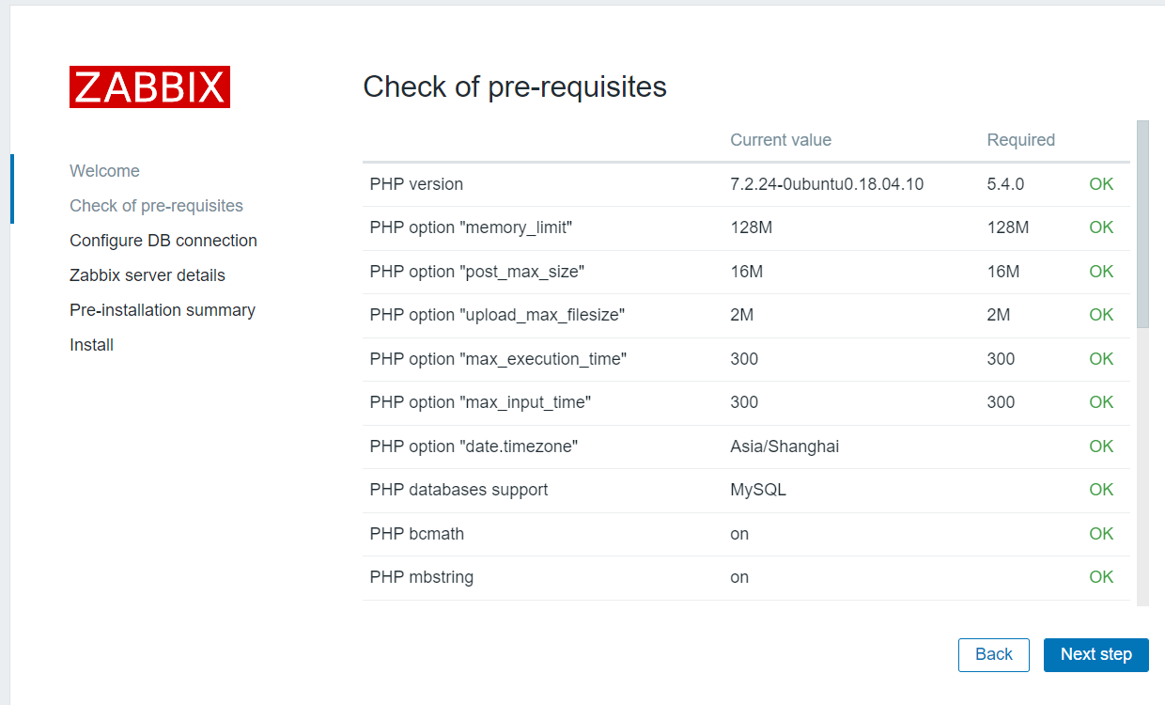Click PHP option "memory_limit" row

point(471,227)
